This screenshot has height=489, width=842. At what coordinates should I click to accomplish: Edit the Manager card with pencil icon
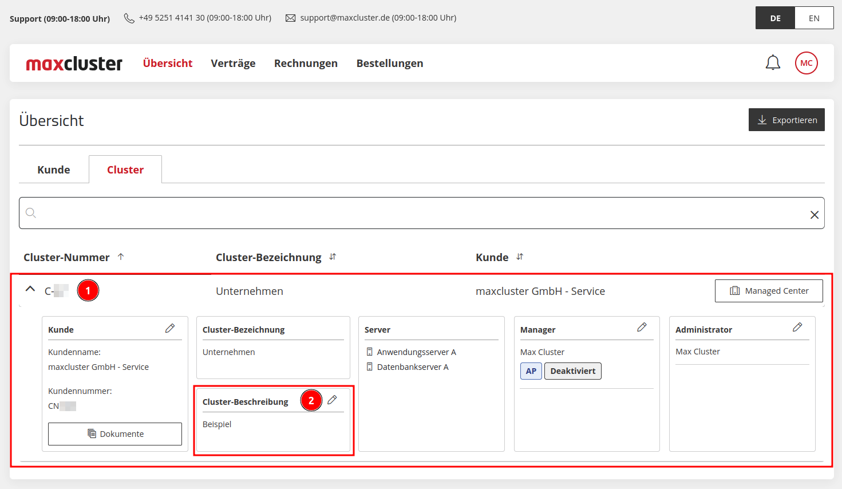point(642,327)
